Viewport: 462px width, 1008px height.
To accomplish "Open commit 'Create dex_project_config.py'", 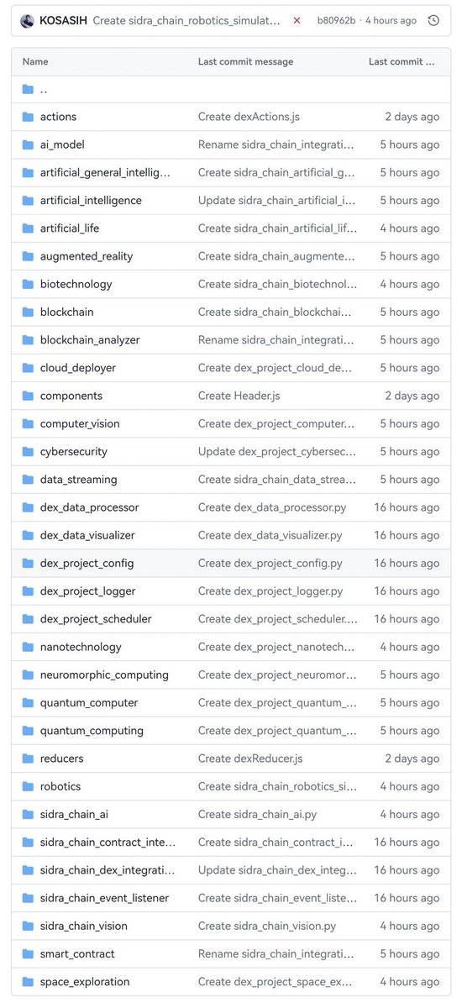I will [269, 563].
